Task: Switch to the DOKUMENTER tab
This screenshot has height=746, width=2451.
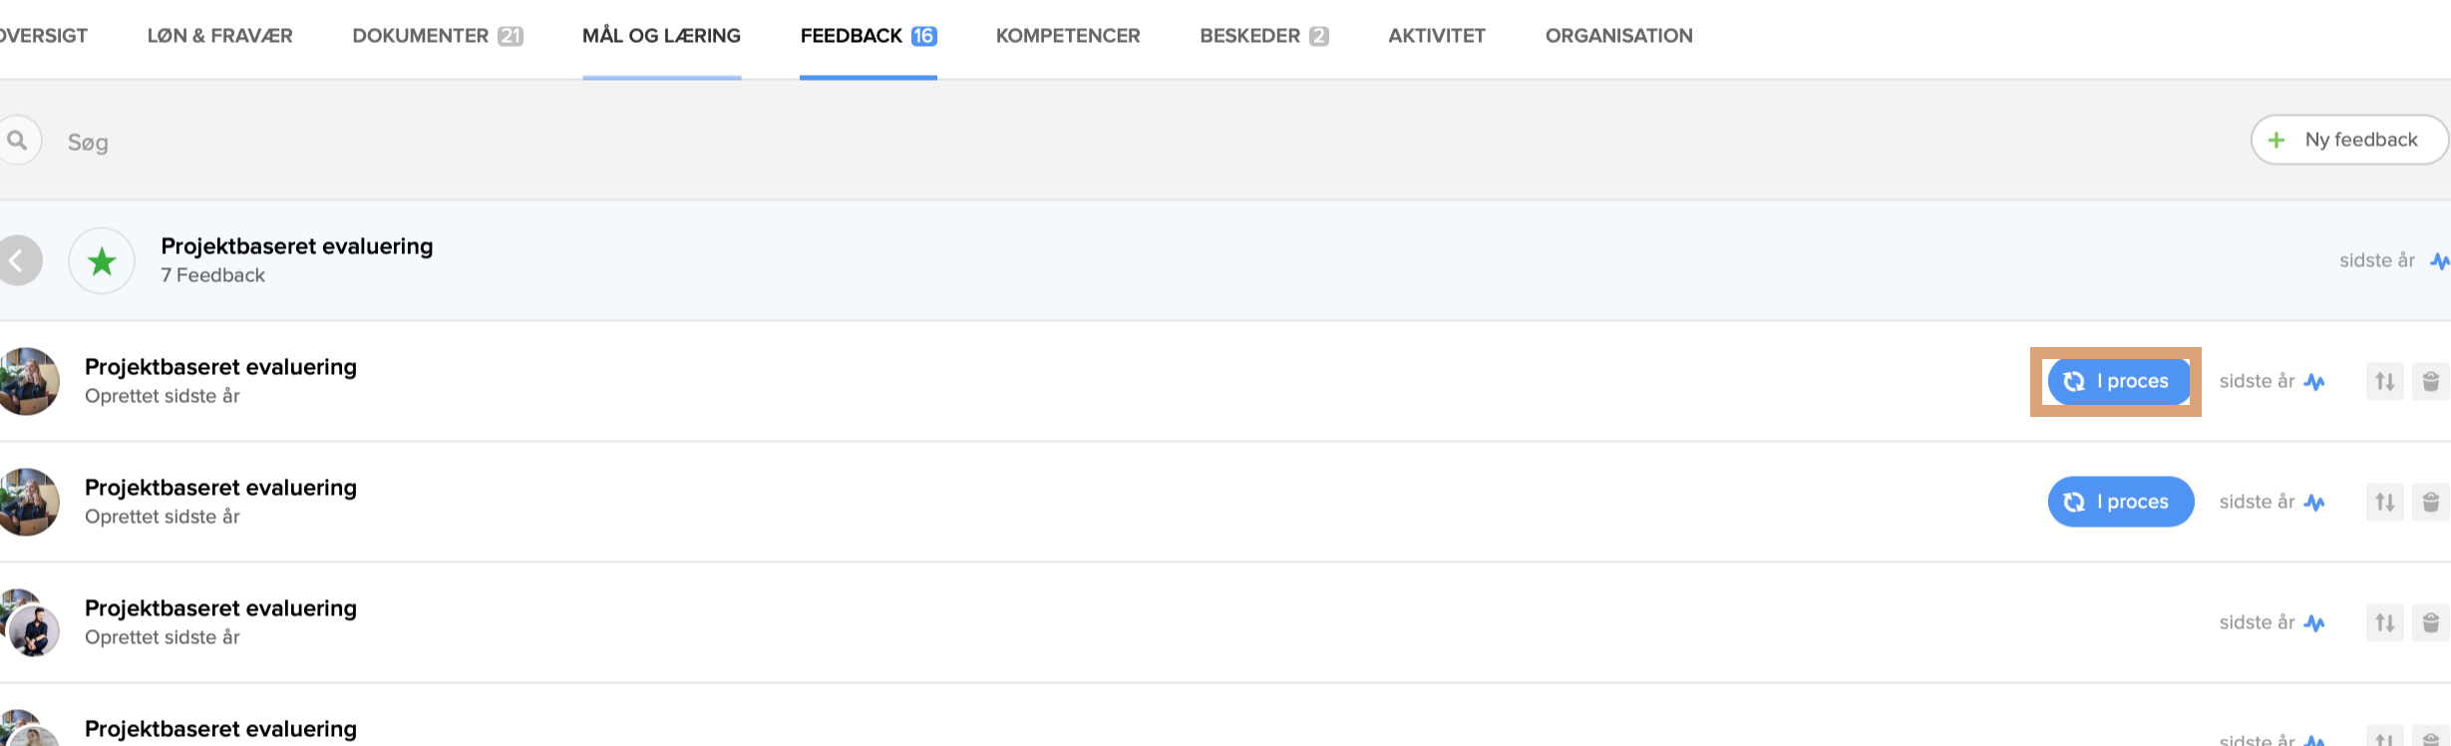Action: 437,36
